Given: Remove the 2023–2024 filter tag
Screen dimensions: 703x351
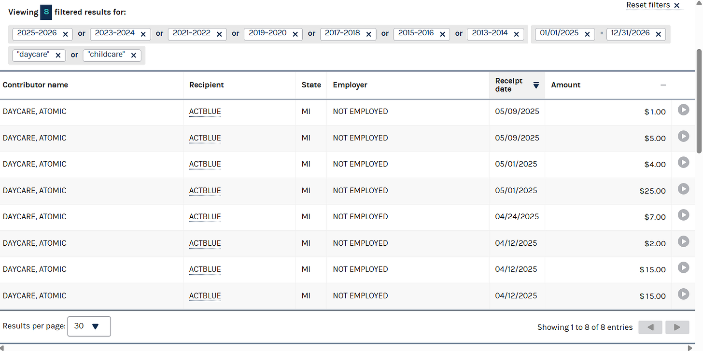Looking at the screenshot, I should pos(143,34).
